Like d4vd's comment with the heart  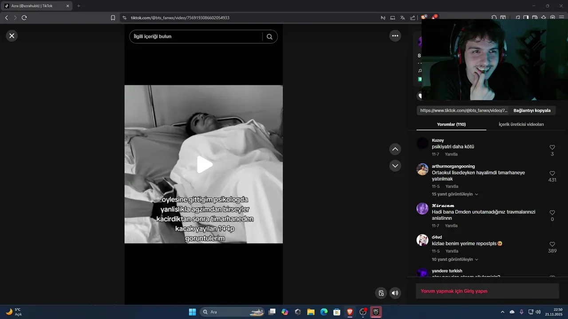(552, 245)
